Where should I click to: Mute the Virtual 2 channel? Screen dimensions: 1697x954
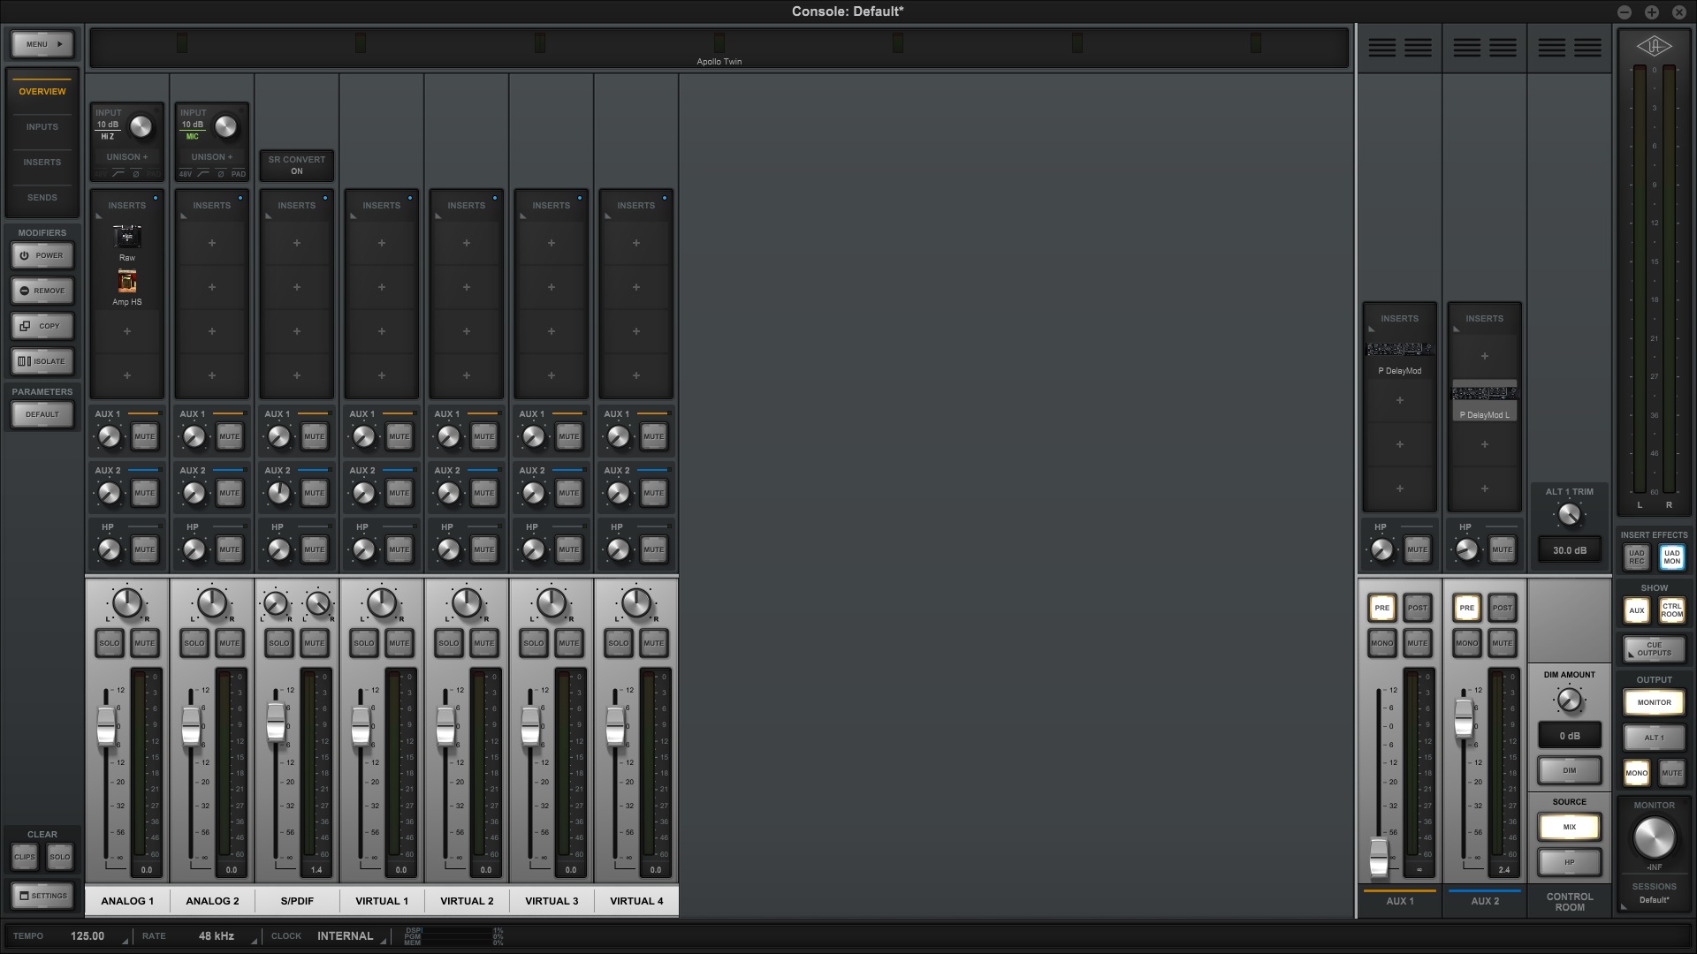tap(483, 643)
